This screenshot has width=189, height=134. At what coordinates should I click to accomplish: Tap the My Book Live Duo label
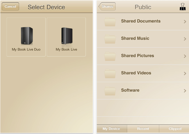click(x=26, y=49)
